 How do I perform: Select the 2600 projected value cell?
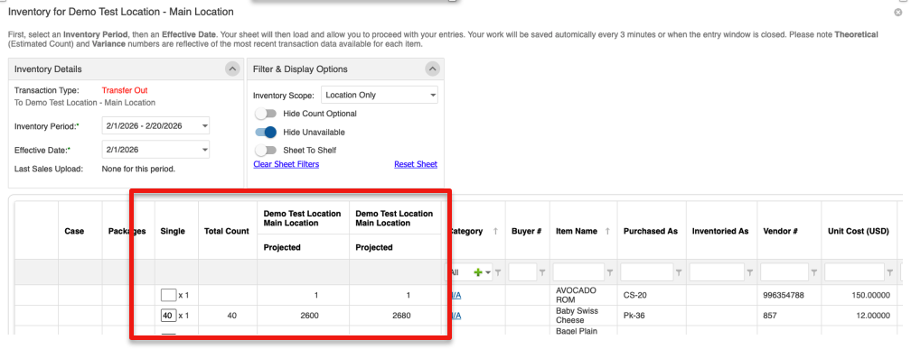(303, 316)
